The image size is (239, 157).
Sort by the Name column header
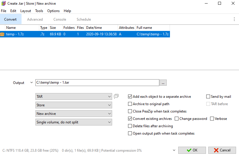[22, 28]
